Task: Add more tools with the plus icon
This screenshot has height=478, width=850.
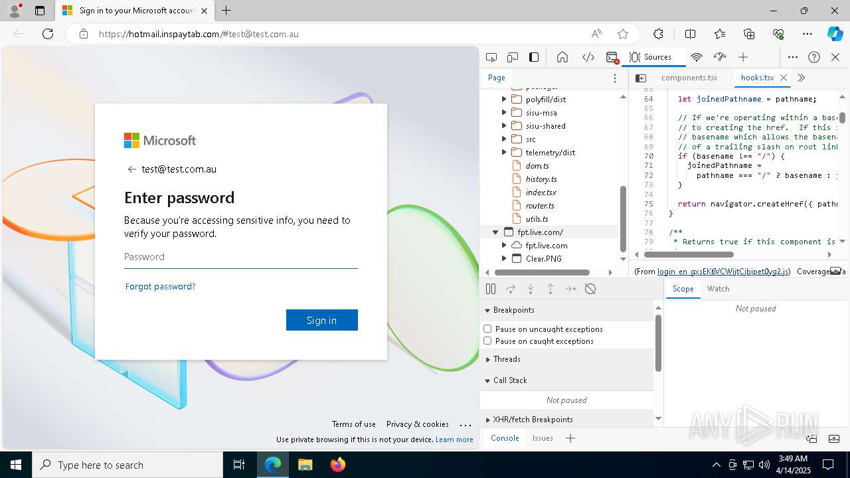Action: pos(743,57)
